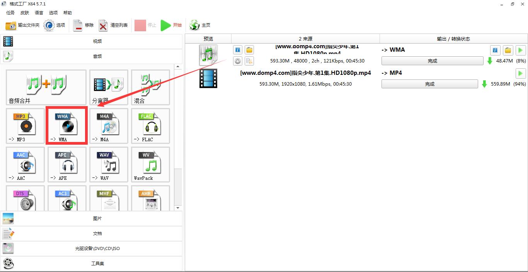Select 分离器 splitter tool

[x=109, y=87]
